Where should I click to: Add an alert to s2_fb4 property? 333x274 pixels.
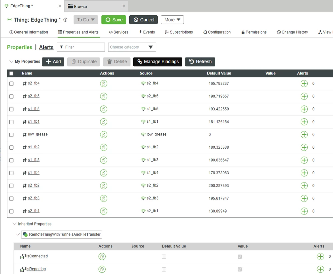coord(304,83)
